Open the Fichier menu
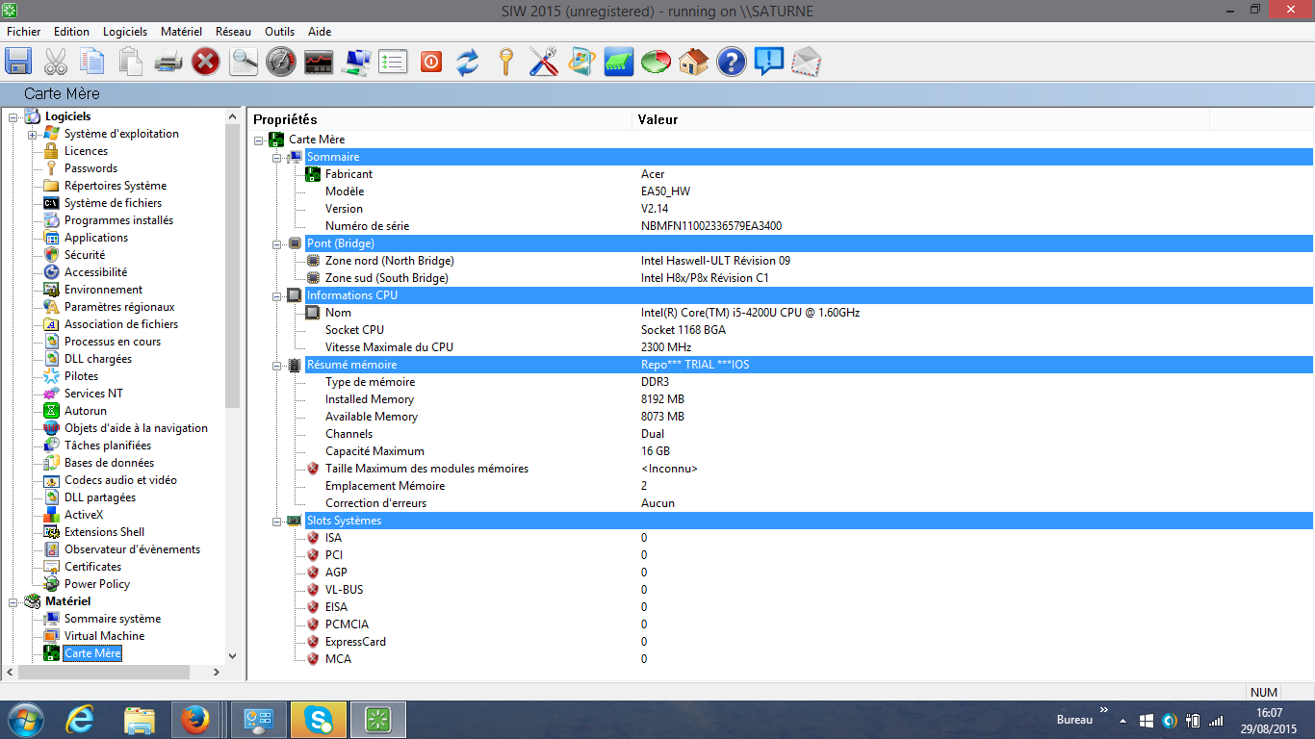The height and width of the screenshot is (739, 1315). point(24,32)
